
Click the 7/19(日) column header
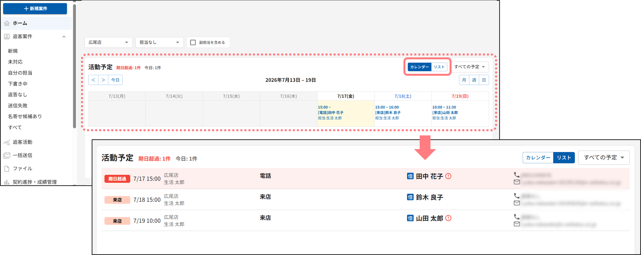coord(460,96)
